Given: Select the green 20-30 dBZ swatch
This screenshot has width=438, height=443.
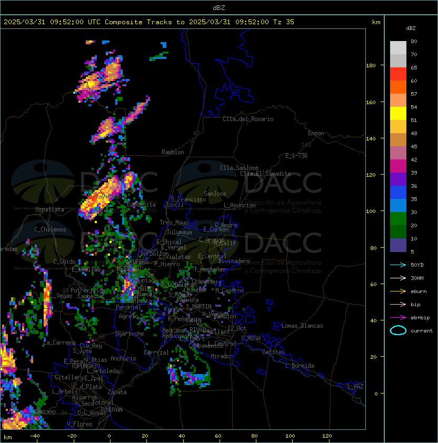Looking at the screenshot, I should click(x=398, y=219).
